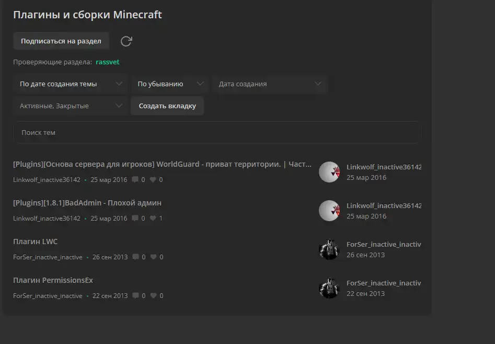Open WorldGuard приват территории thread
This screenshot has width=495, height=344.
162,164
